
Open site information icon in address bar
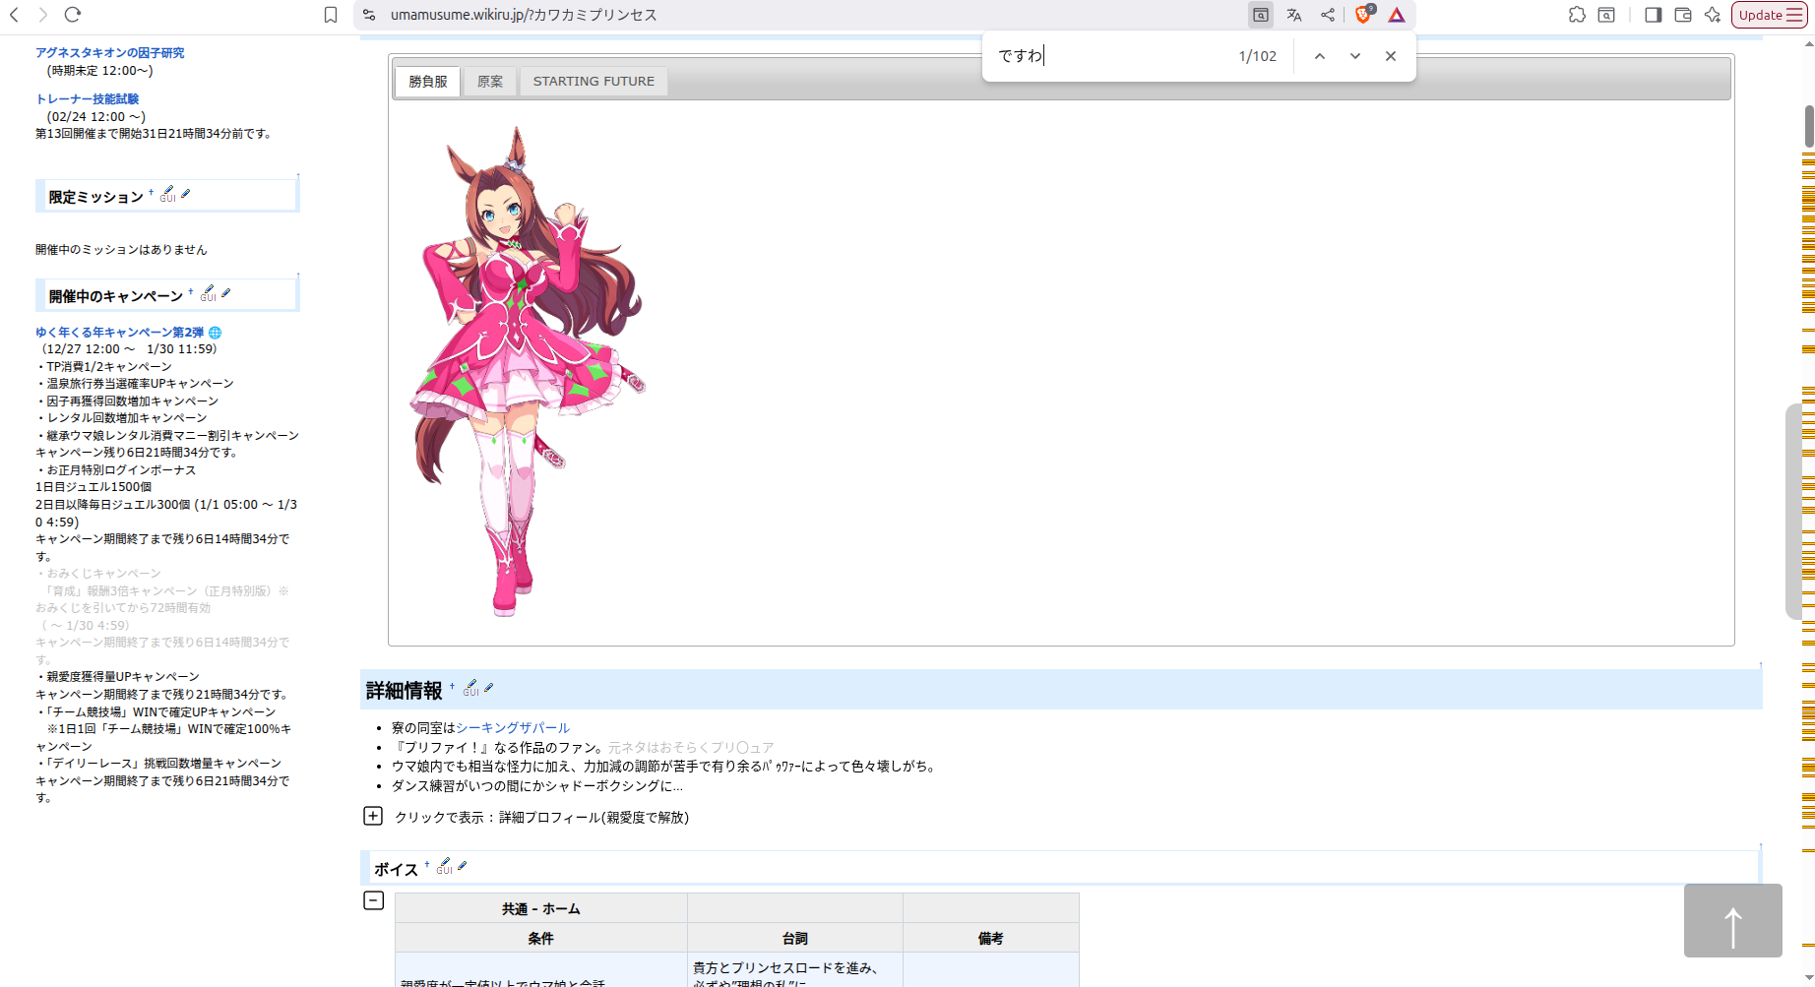[x=369, y=15]
